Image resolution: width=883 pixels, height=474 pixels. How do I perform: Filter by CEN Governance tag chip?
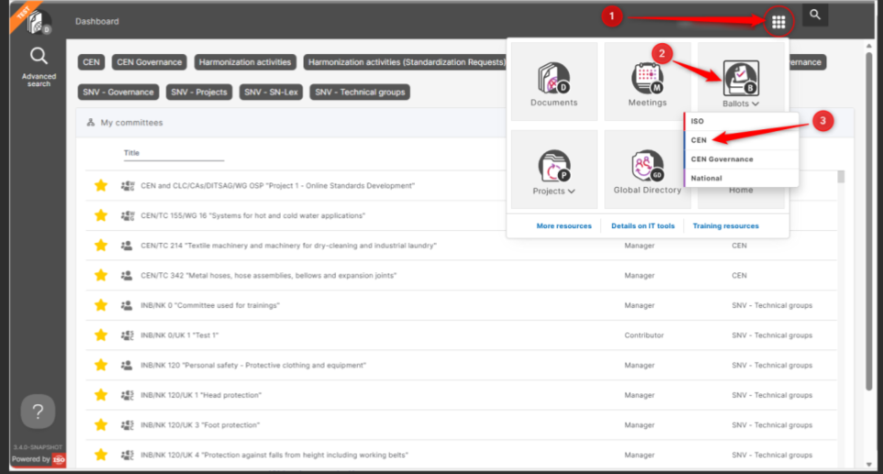coord(150,62)
